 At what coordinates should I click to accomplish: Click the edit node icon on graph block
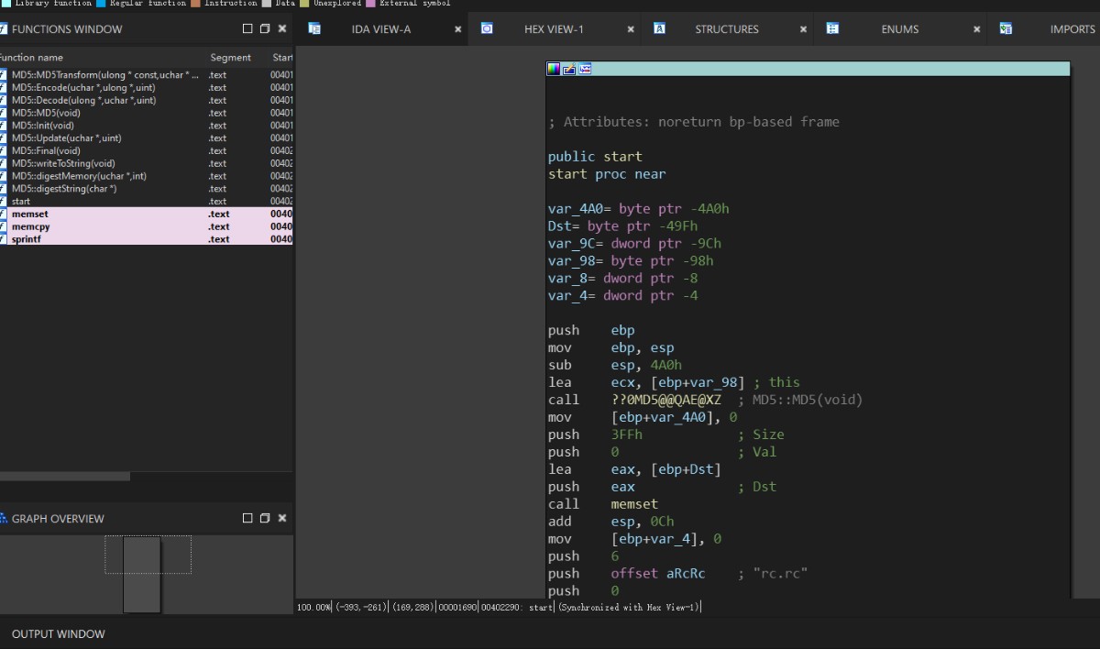click(568, 69)
